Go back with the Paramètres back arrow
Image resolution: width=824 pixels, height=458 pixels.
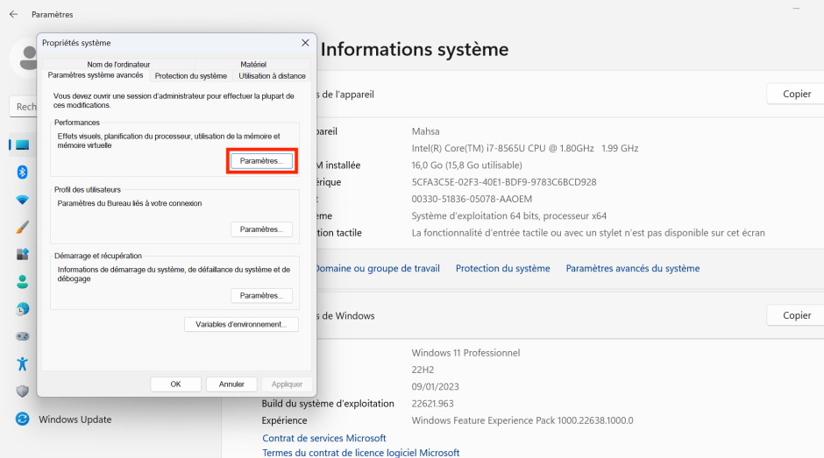(x=13, y=14)
